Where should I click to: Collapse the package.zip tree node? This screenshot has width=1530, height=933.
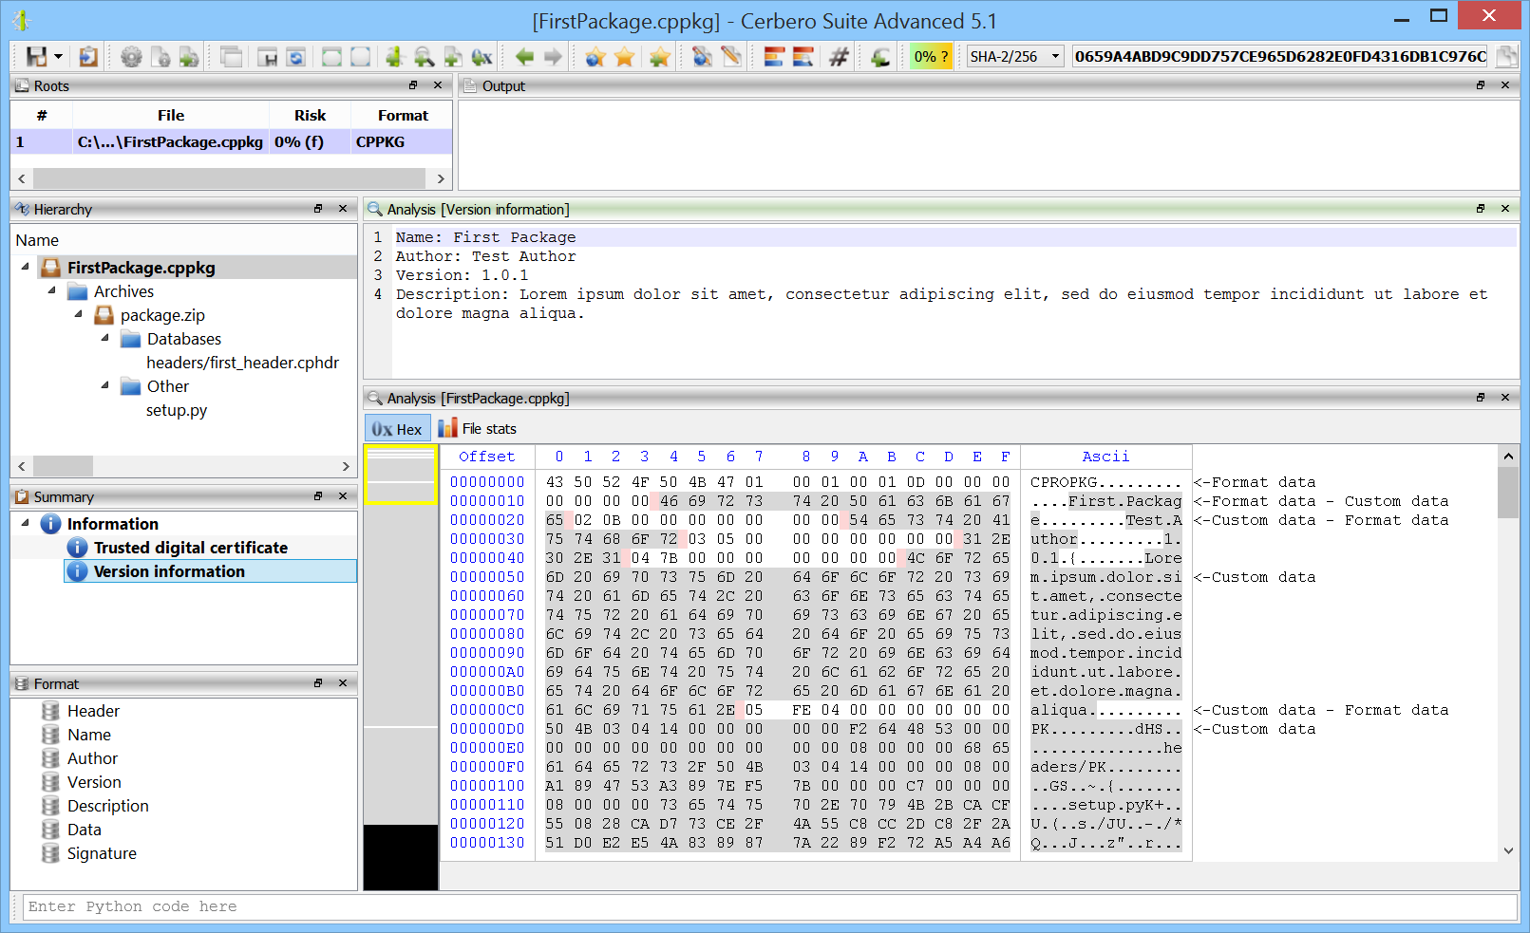79,314
